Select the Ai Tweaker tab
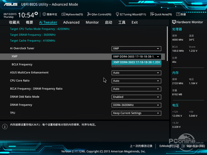 [x=48, y=22]
